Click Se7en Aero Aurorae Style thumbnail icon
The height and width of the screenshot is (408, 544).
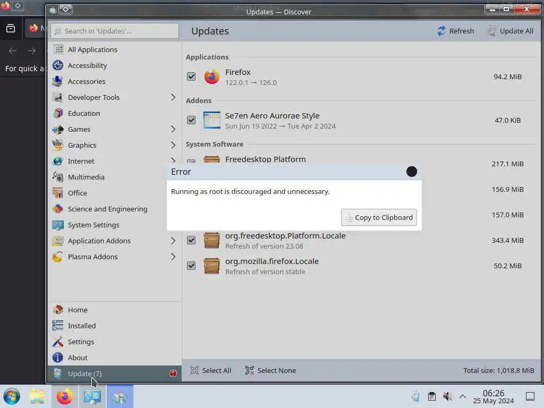pyautogui.click(x=211, y=120)
